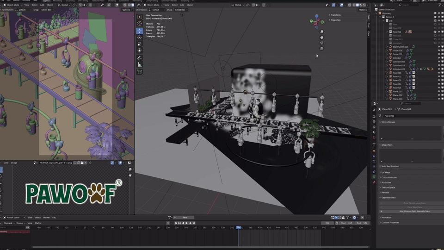The image size is (444, 250).
Task: Open the View menu in main viewport header
Action: point(167,5)
